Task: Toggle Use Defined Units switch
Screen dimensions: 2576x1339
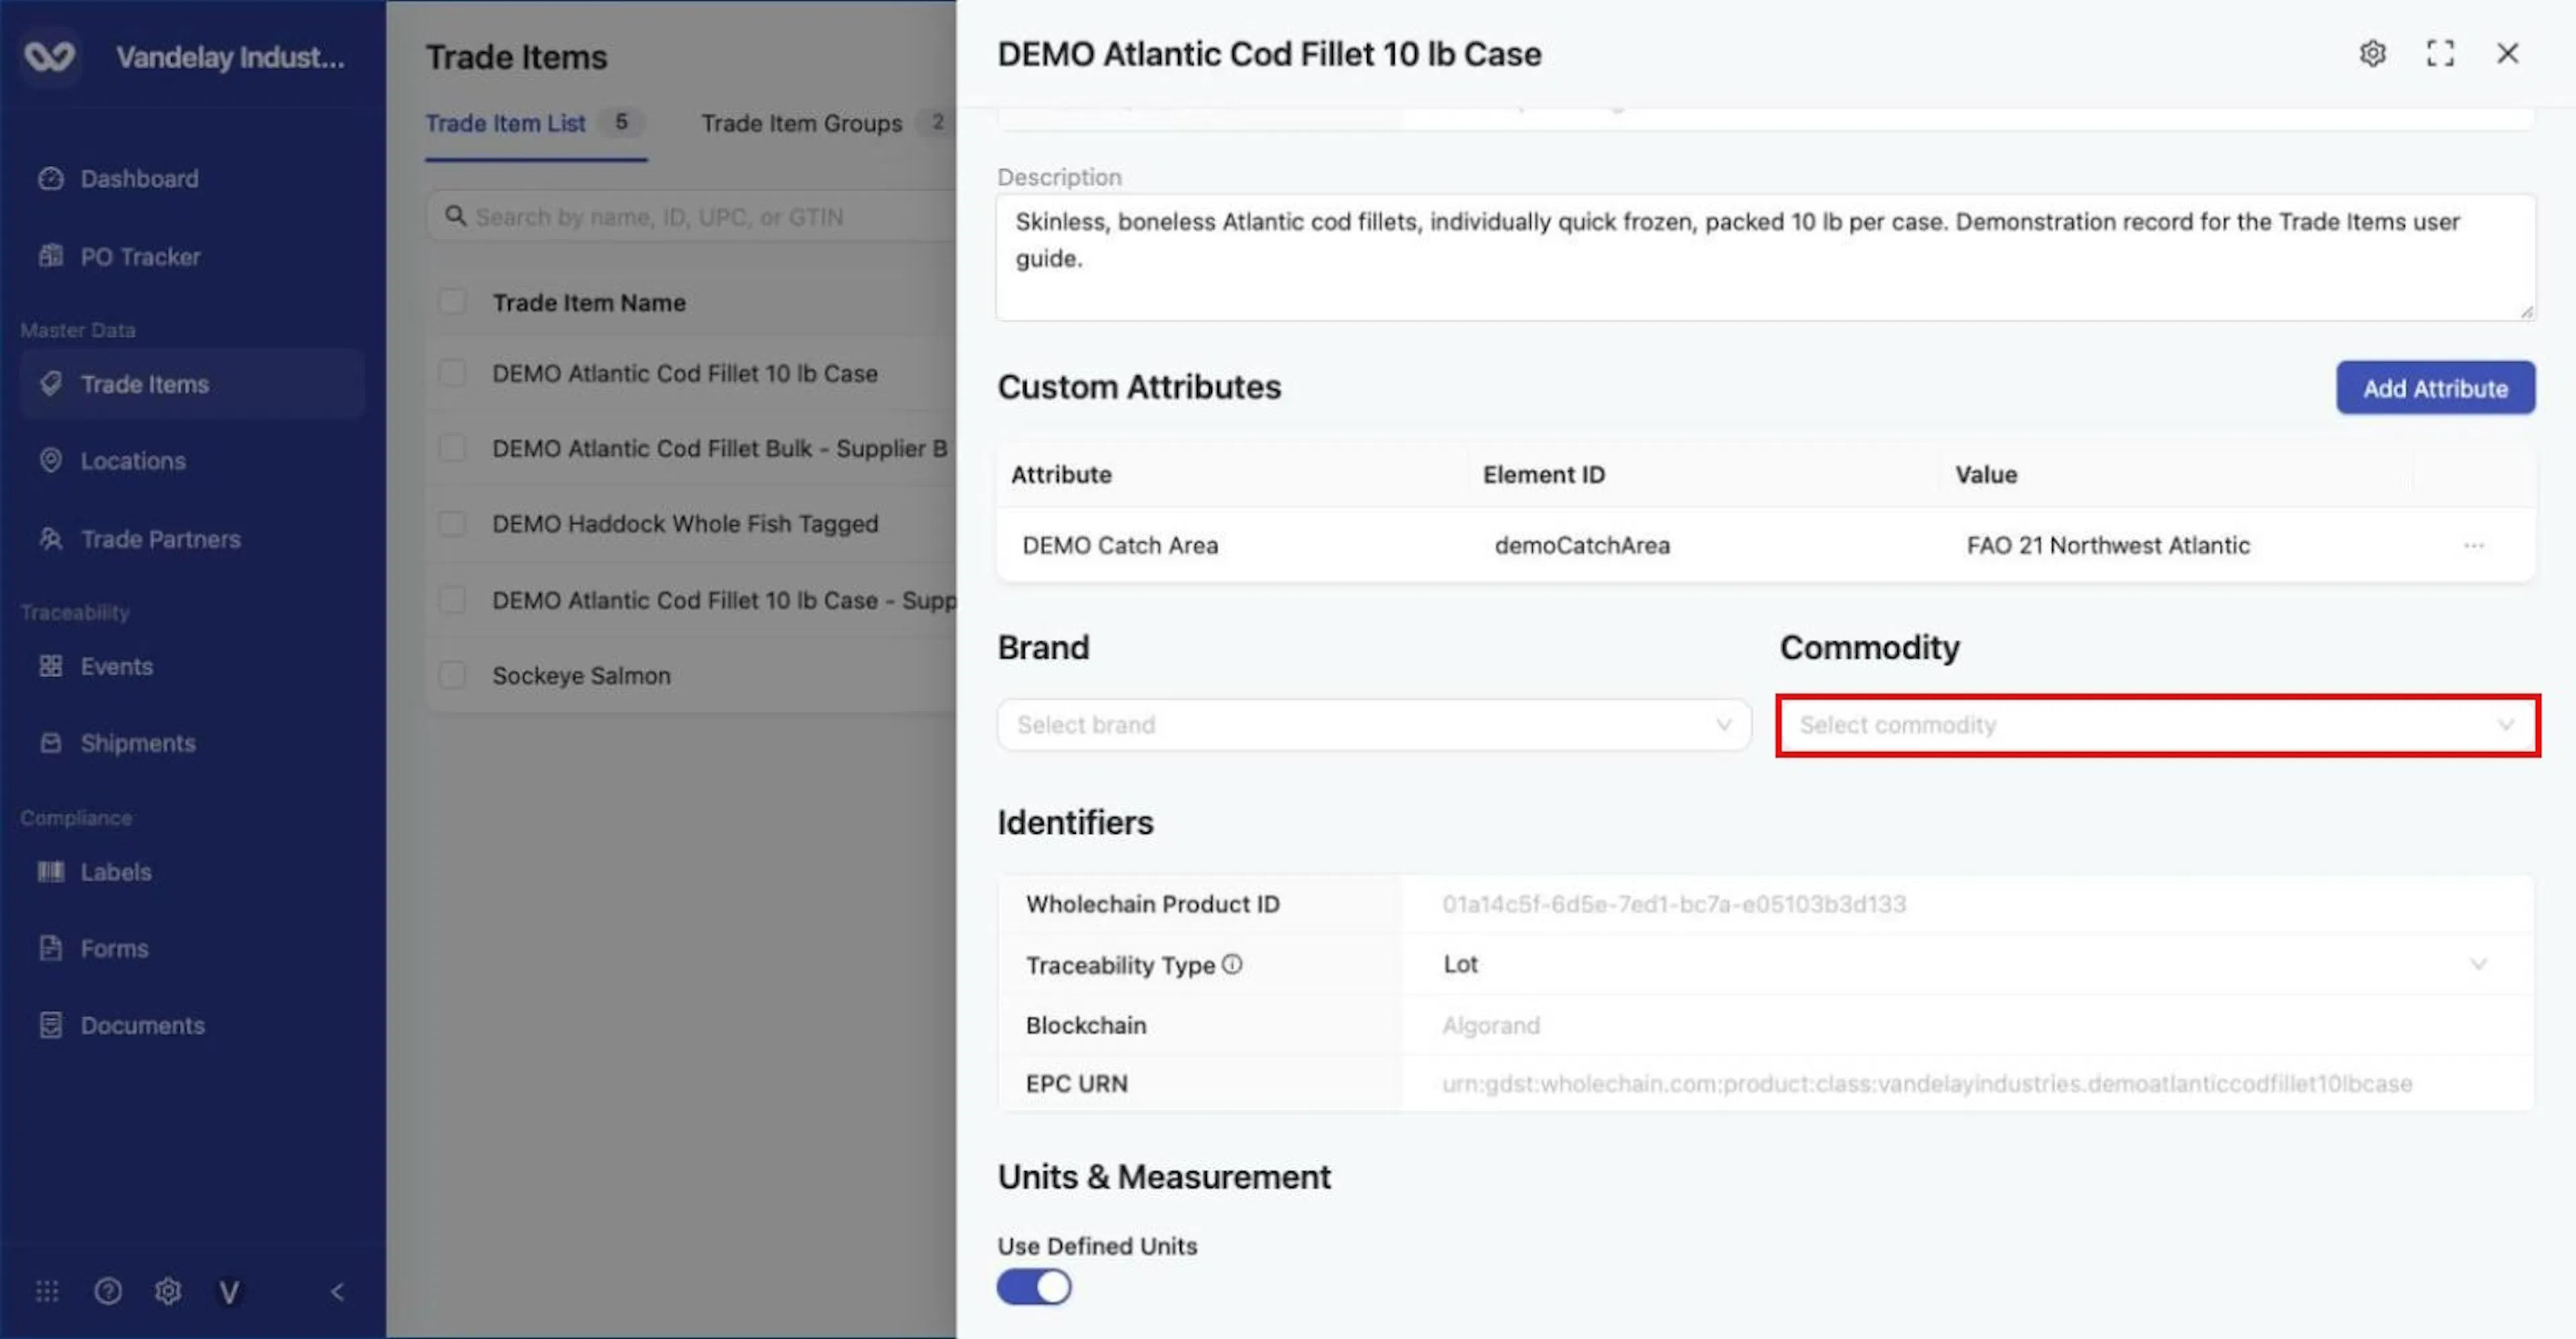Action: coord(1034,1287)
